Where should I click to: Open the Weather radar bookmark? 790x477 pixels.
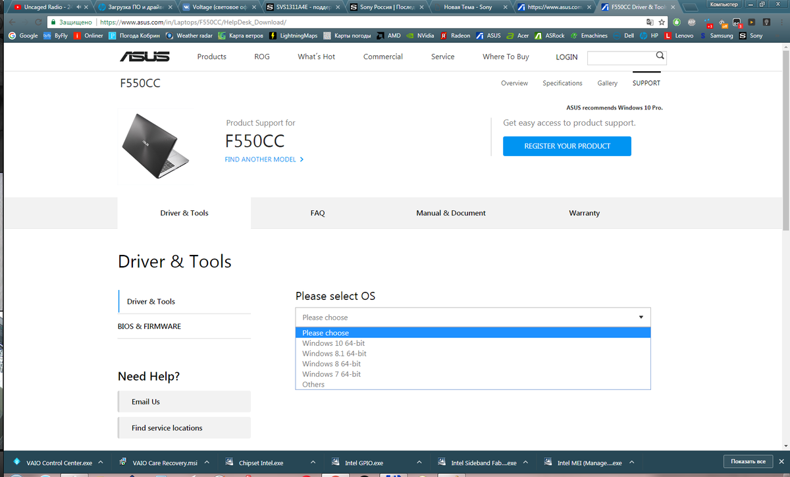[x=189, y=36]
